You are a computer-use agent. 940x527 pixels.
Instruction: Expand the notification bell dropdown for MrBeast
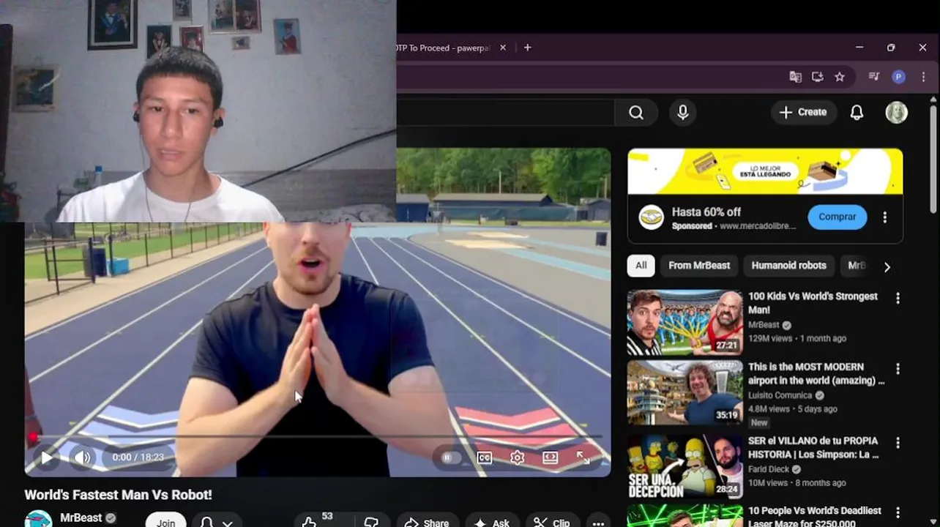tap(217, 522)
